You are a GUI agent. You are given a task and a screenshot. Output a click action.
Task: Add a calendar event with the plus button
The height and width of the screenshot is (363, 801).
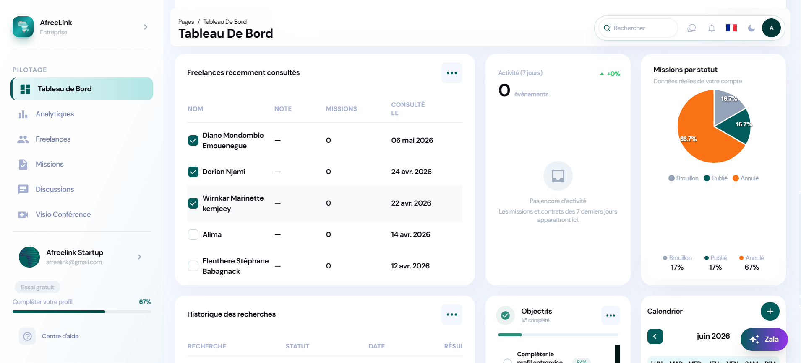tap(770, 311)
